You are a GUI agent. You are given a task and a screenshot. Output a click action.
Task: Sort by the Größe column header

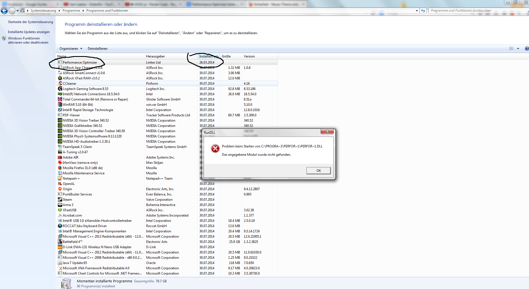[x=231, y=56]
